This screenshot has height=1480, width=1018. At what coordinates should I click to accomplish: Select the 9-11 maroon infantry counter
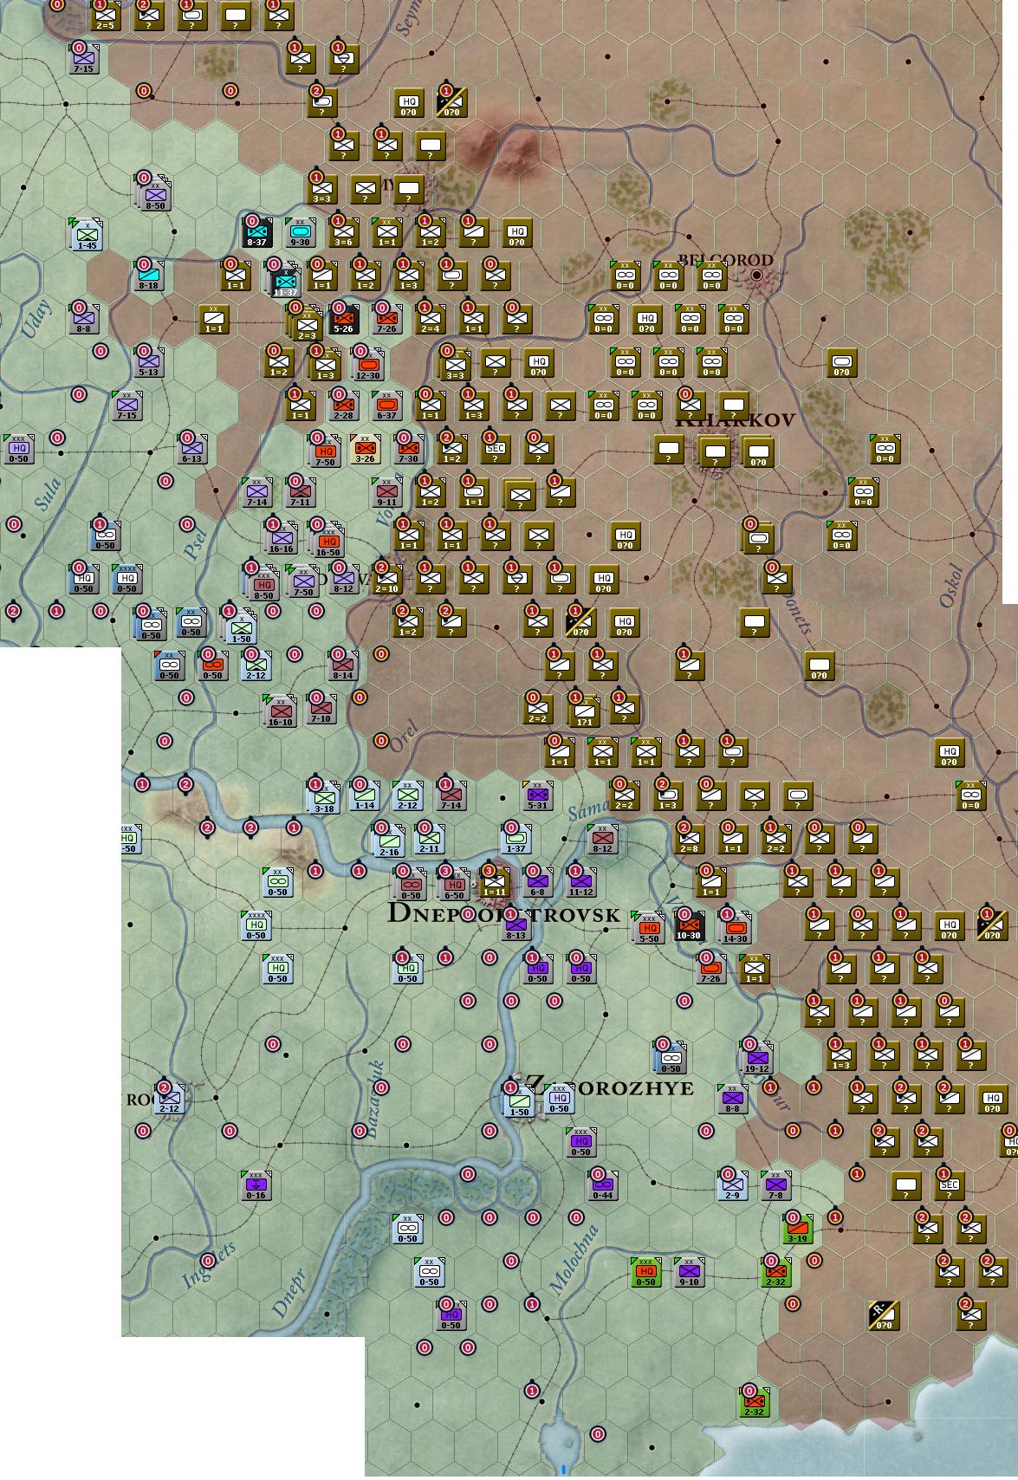pyautogui.click(x=386, y=492)
